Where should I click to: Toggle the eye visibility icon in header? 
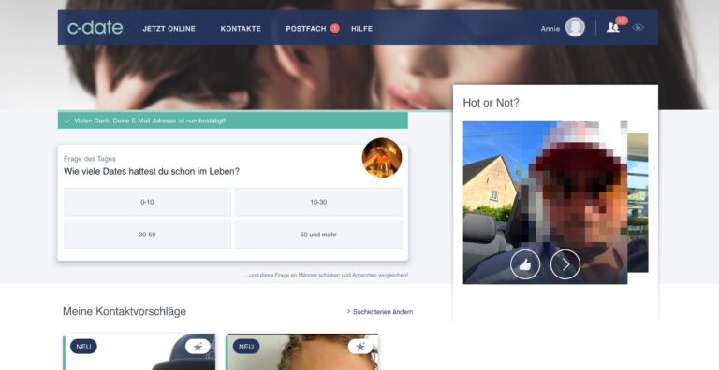(x=638, y=27)
